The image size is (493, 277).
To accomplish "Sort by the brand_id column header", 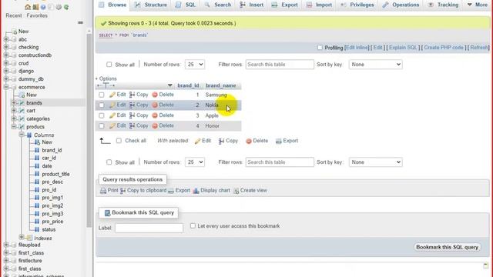I will (x=188, y=85).
